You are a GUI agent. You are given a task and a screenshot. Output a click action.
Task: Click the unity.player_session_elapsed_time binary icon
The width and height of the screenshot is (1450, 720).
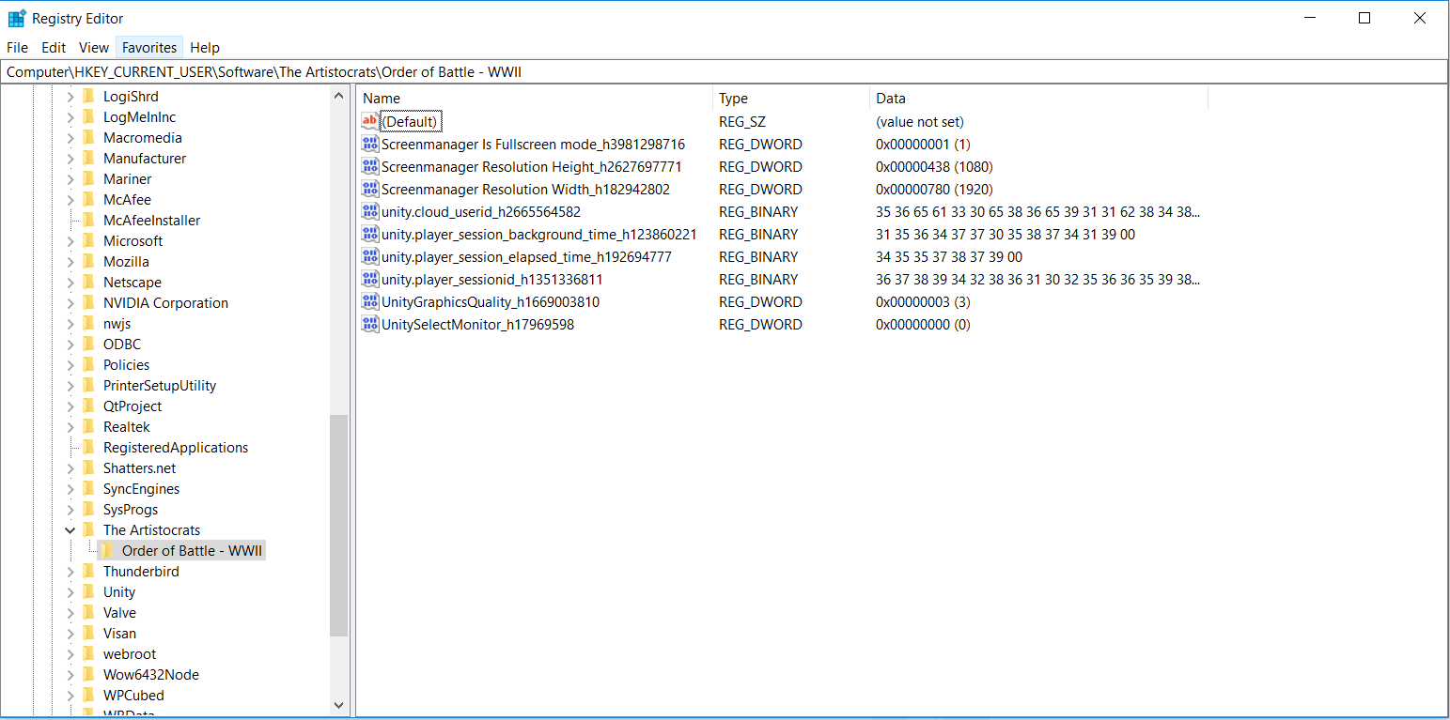(x=369, y=256)
